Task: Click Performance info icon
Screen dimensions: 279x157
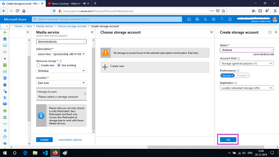Action: point(238,71)
